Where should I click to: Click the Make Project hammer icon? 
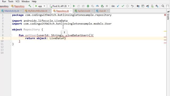pos(30,6)
